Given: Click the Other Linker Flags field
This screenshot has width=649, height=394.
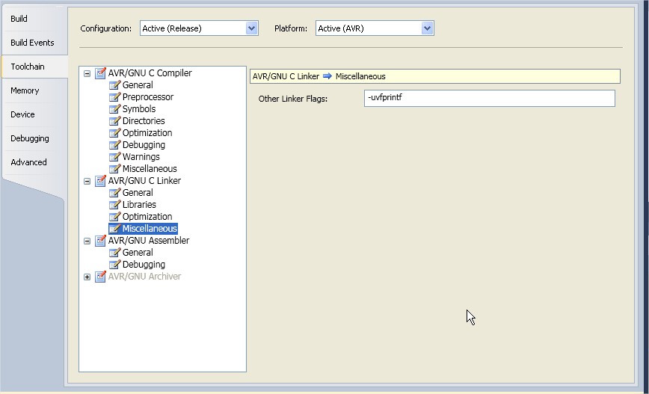Looking at the screenshot, I should [490, 99].
